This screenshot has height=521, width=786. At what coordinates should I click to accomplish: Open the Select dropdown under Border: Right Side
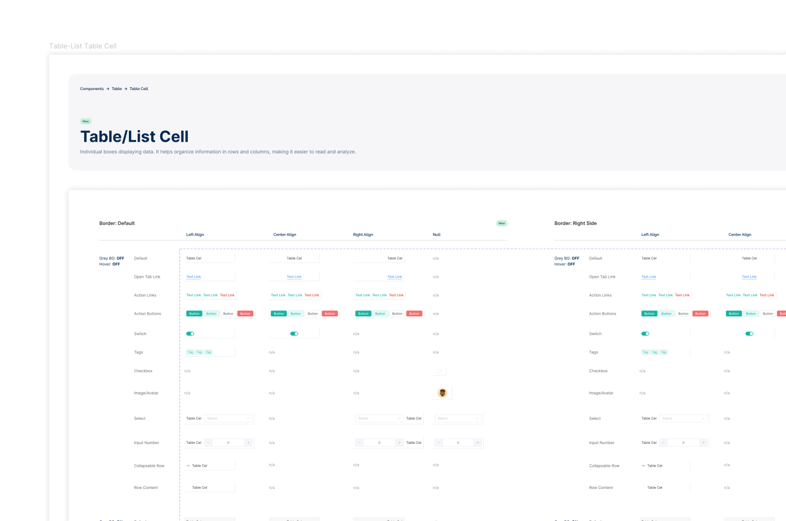coord(683,418)
